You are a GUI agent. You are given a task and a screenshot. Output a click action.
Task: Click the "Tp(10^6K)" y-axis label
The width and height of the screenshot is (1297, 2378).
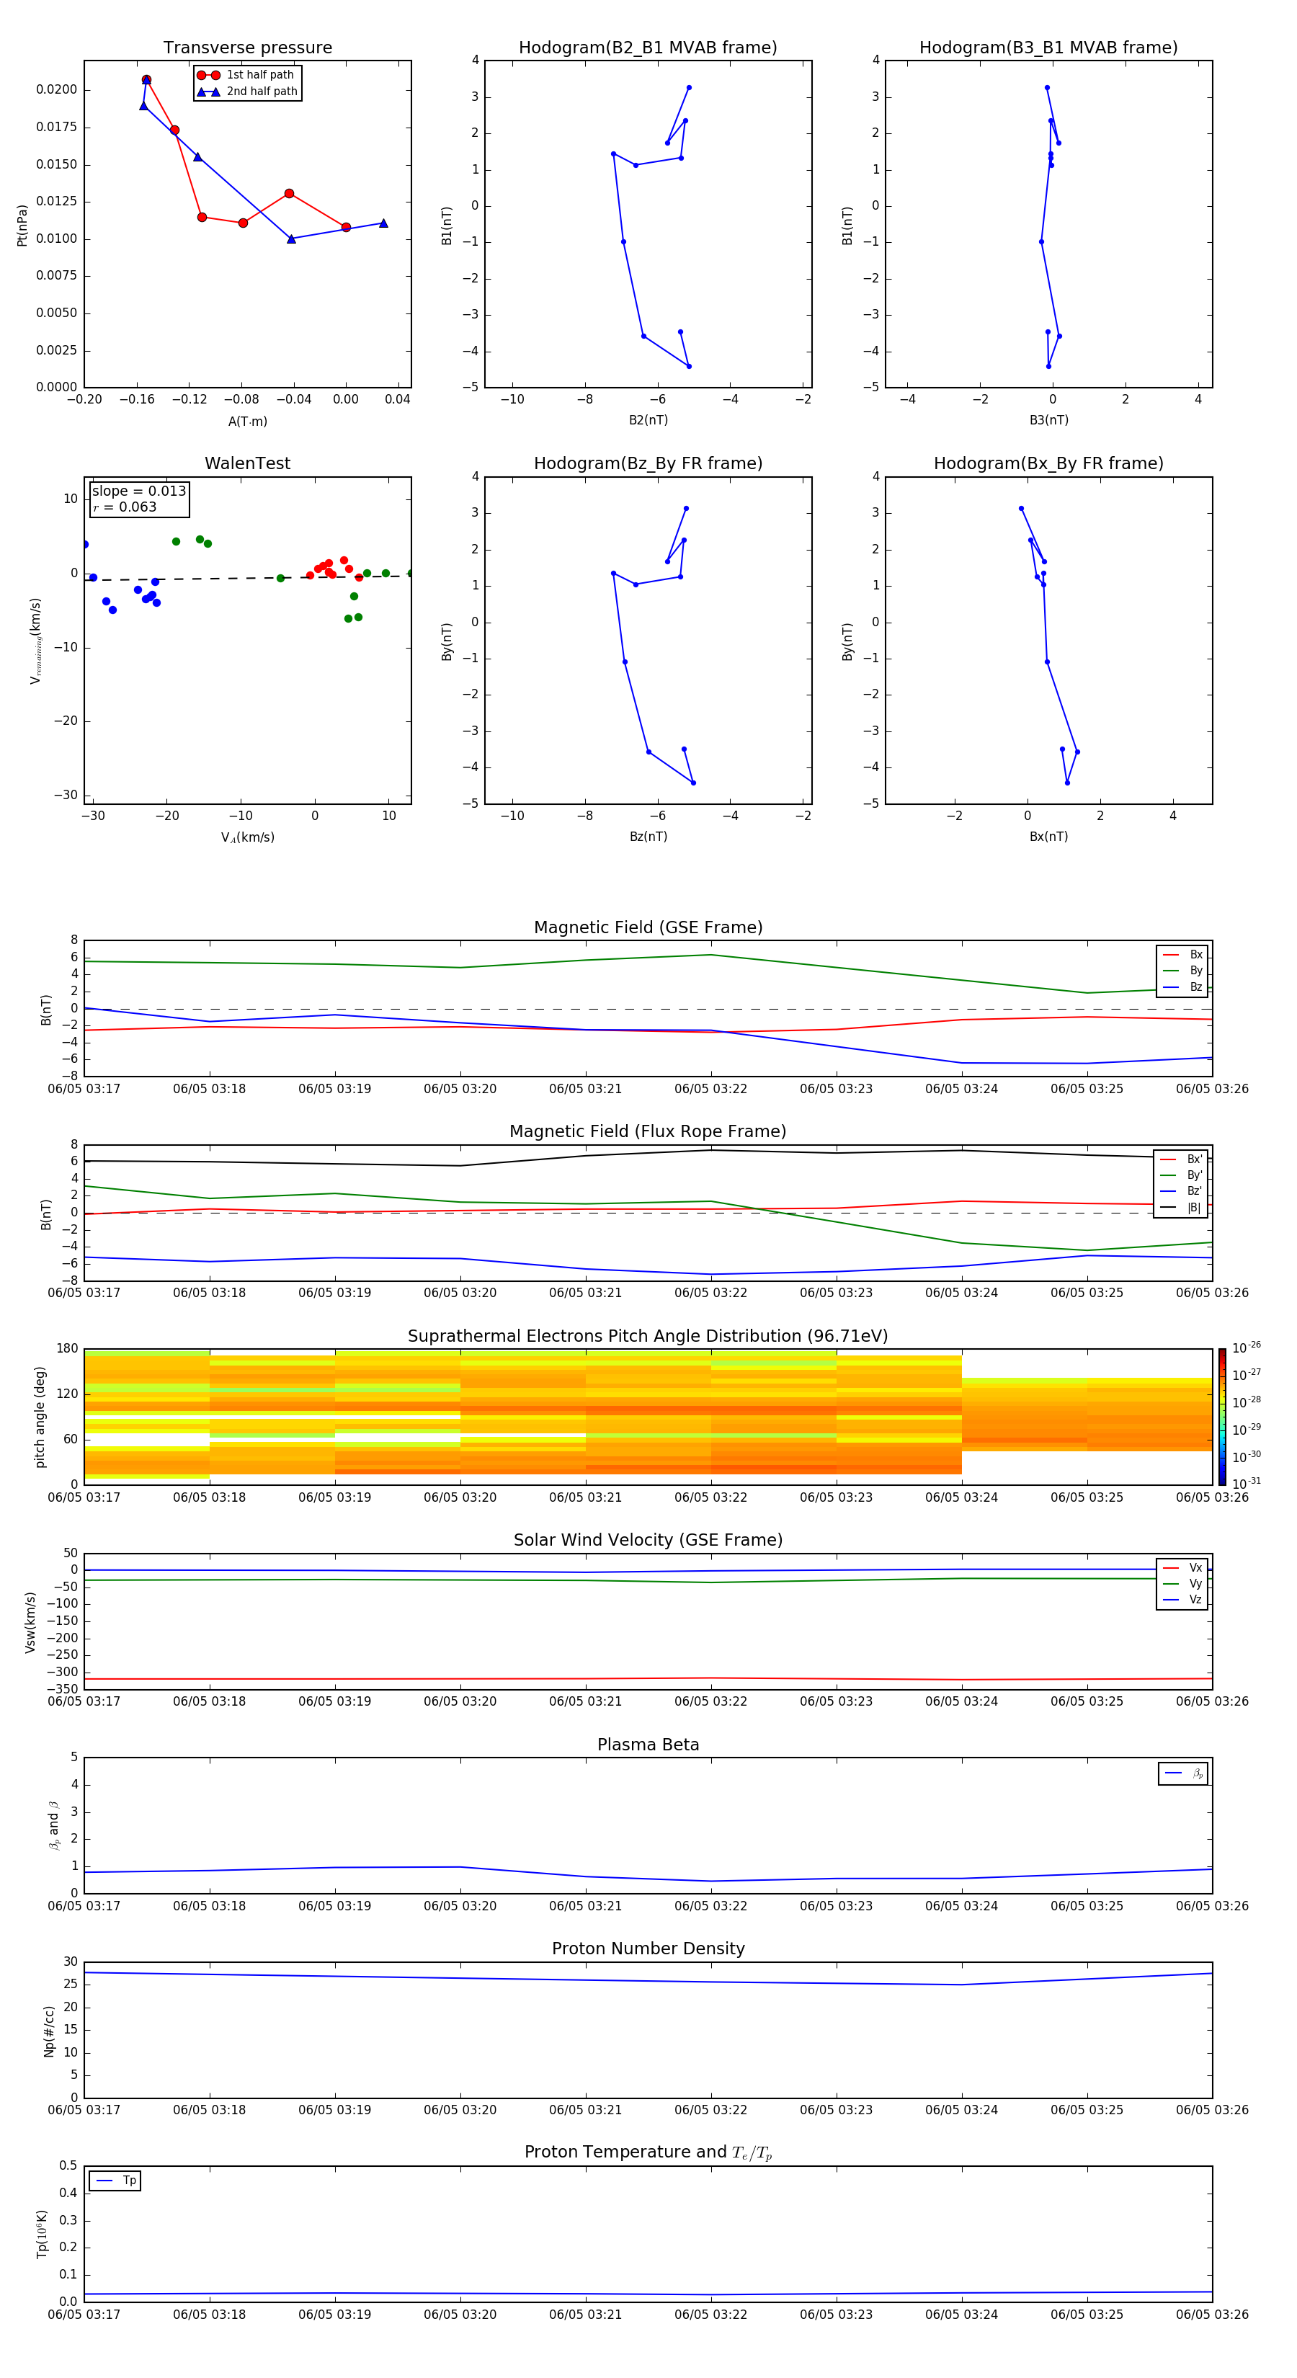pyautogui.click(x=42, y=2234)
